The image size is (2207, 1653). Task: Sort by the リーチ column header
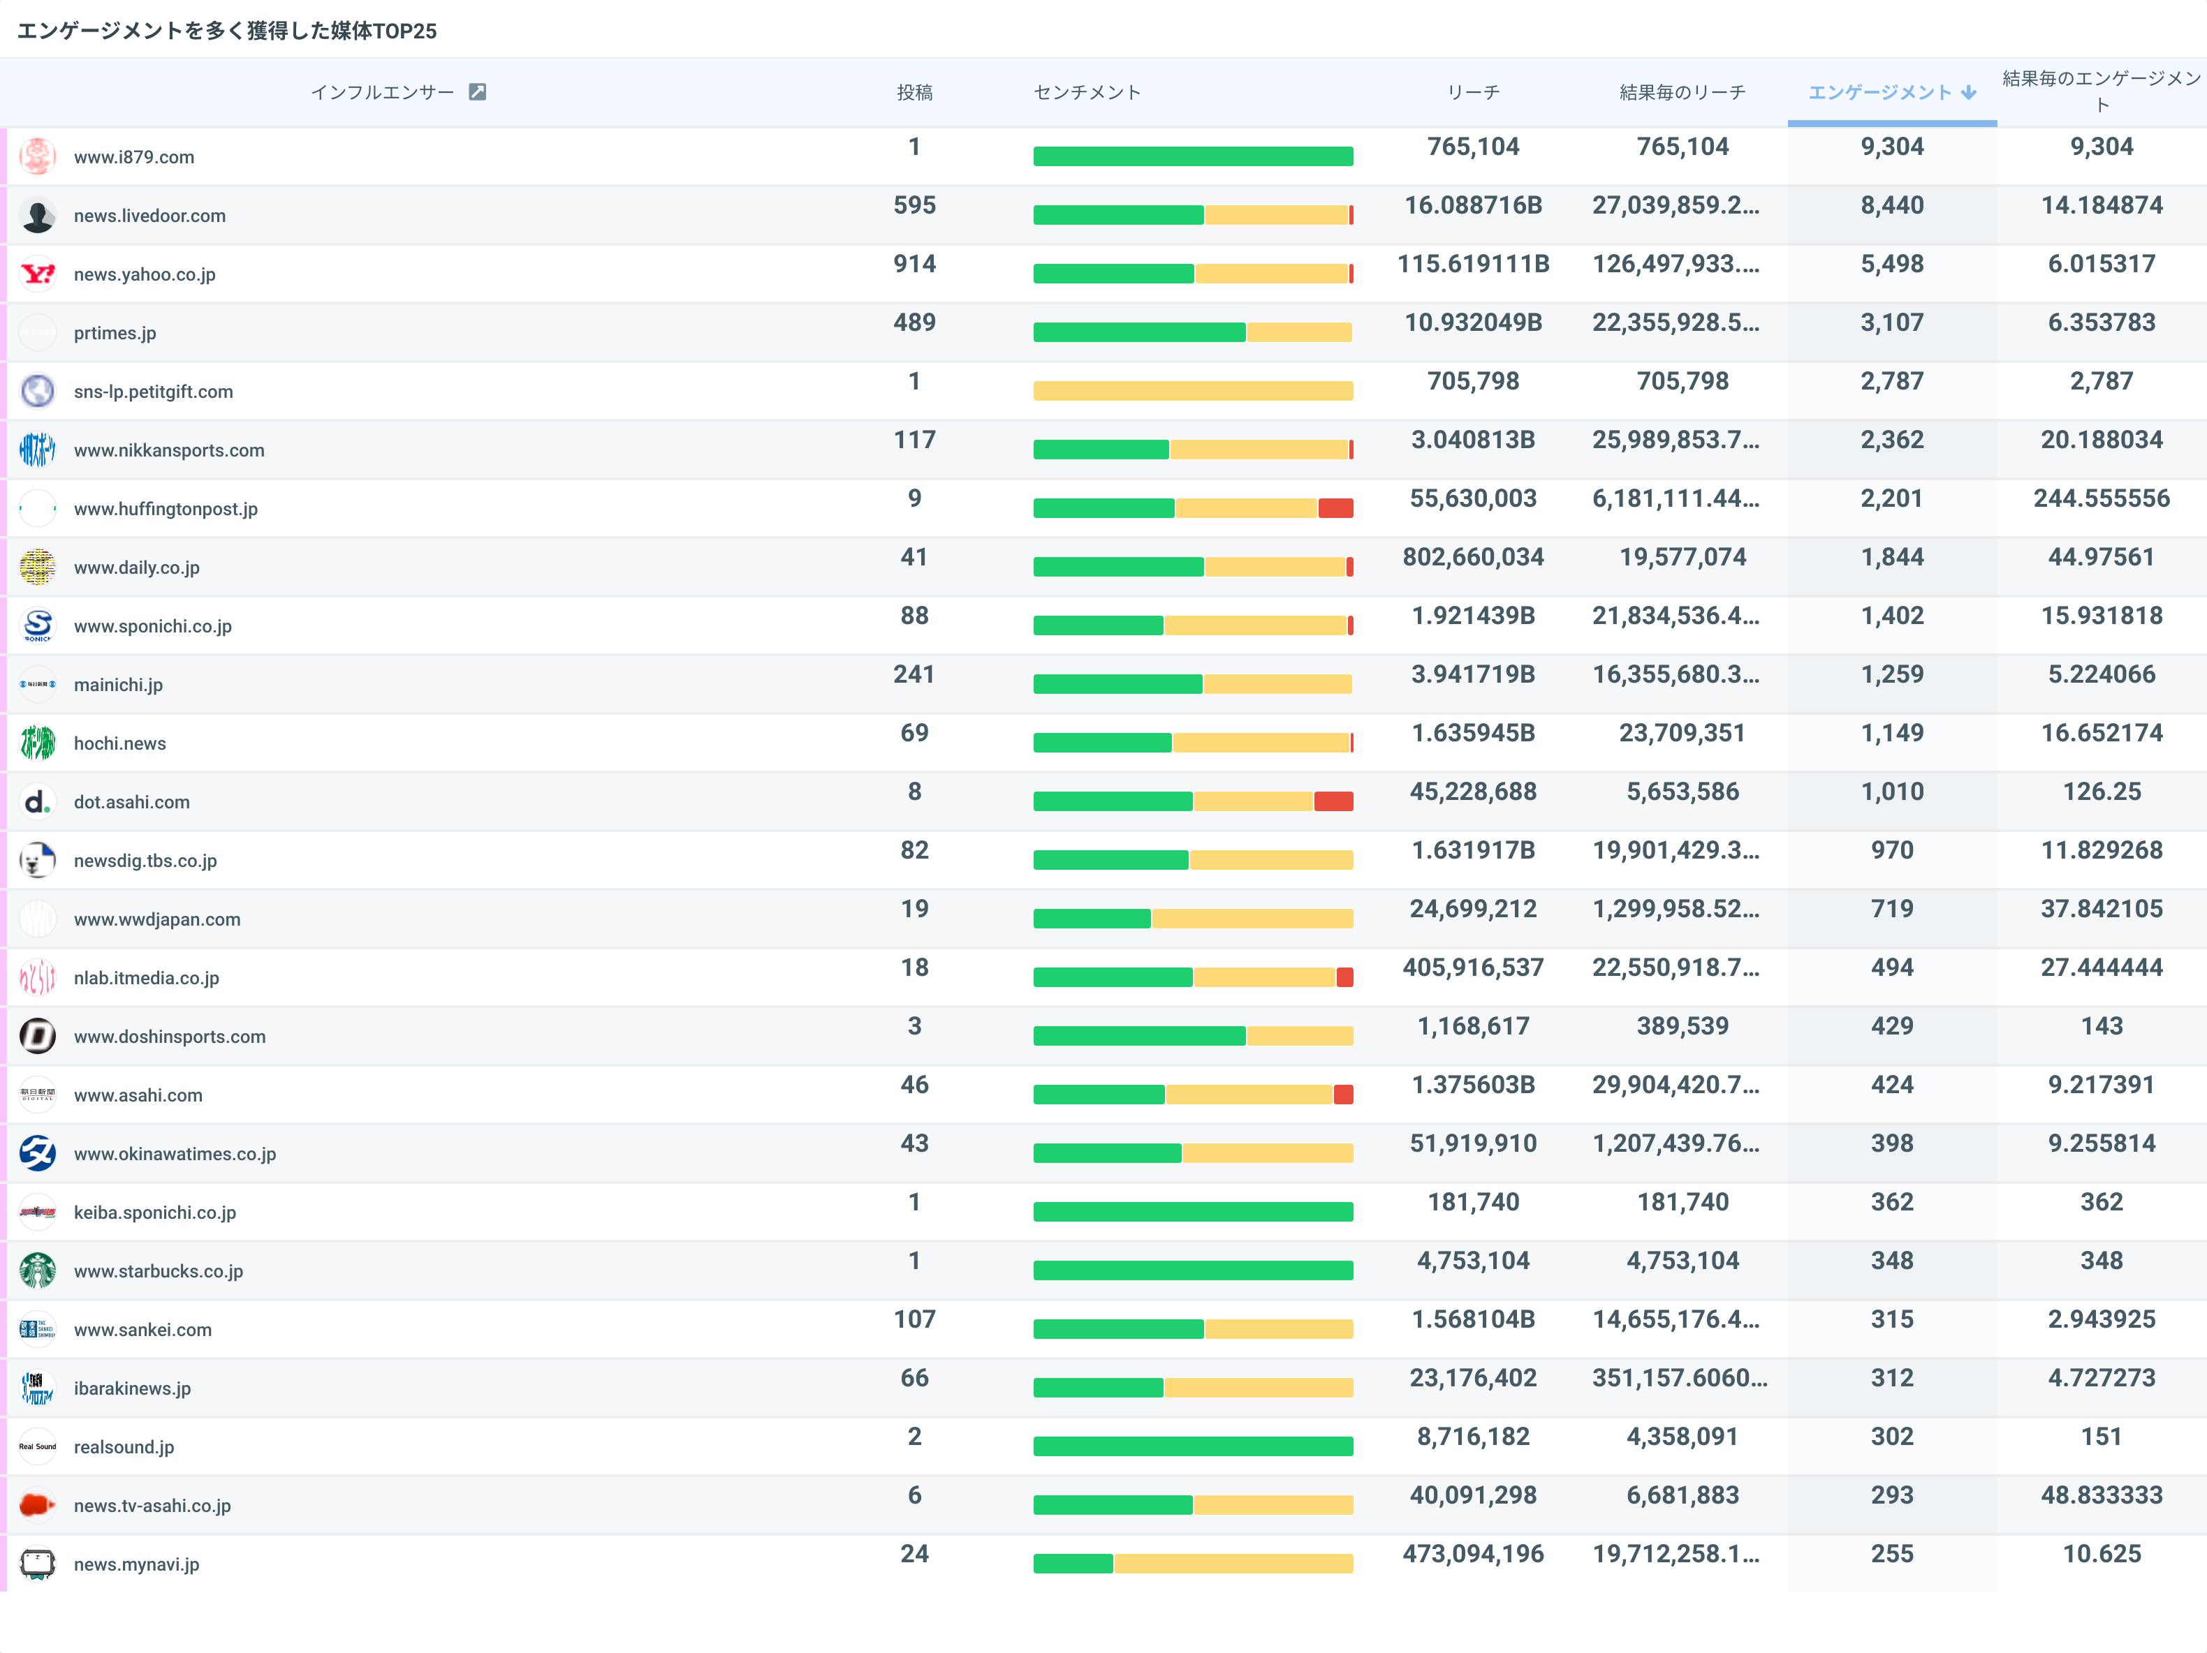coord(1473,91)
